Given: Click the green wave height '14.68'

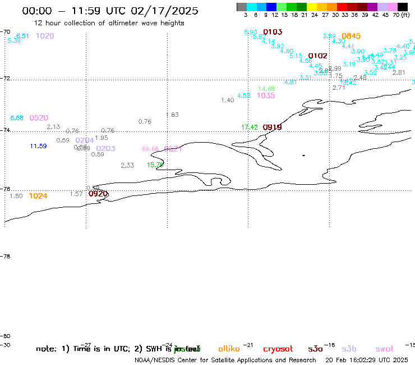Looking at the screenshot, I should click(x=266, y=89).
